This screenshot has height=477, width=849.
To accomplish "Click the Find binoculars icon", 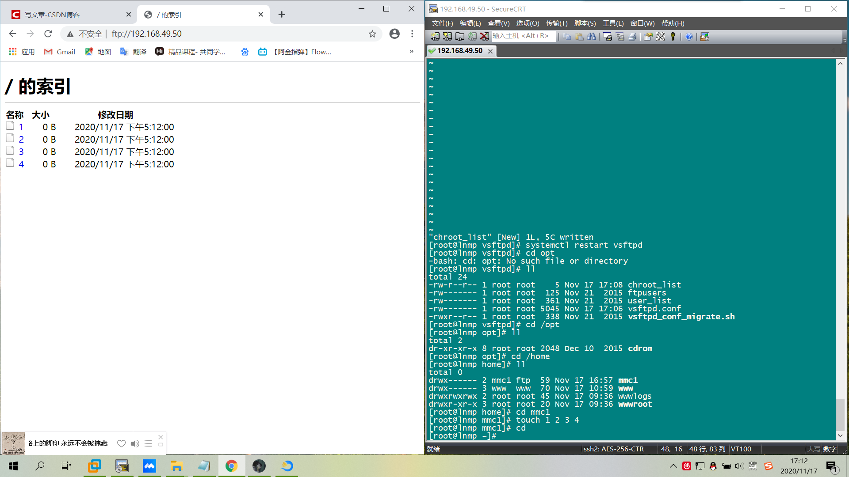I will [x=592, y=37].
